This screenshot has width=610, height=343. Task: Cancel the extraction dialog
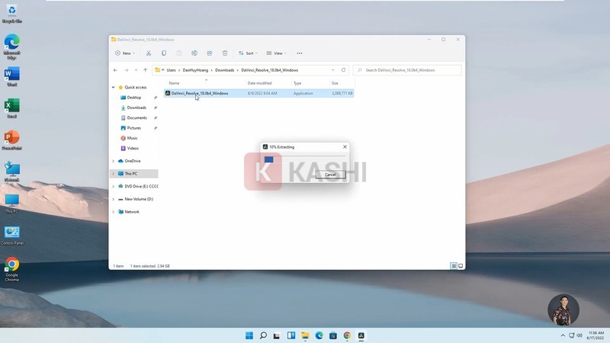(x=330, y=175)
